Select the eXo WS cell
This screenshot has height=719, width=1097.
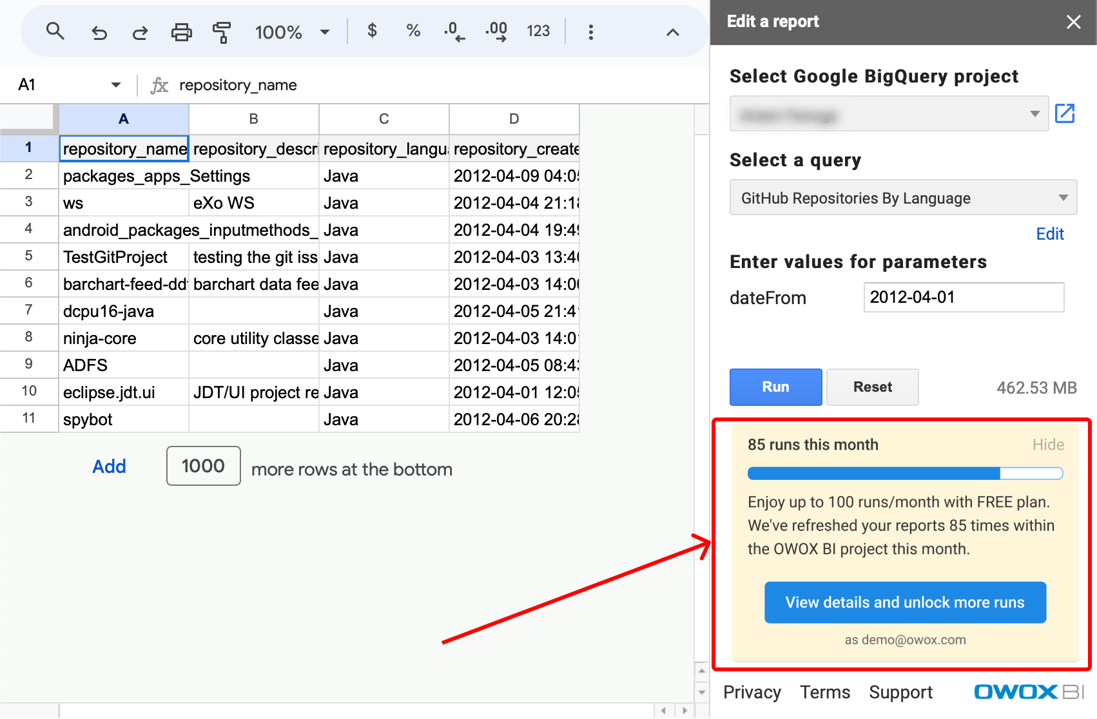[254, 203]
